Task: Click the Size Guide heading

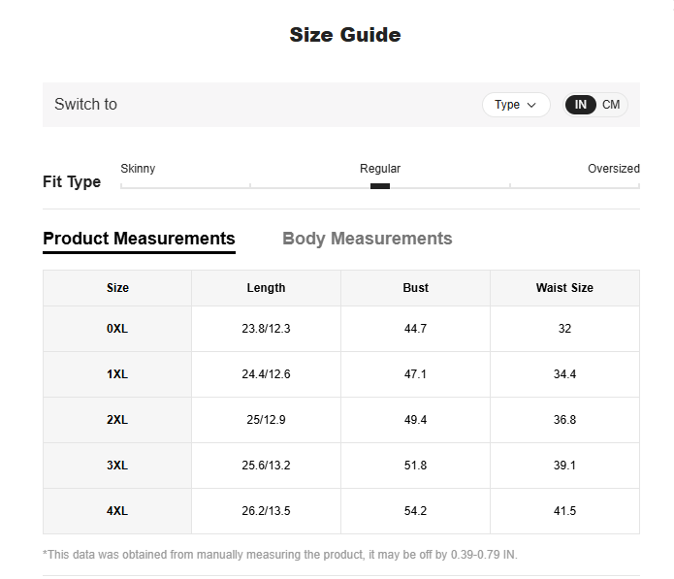Action: [345, 35]
